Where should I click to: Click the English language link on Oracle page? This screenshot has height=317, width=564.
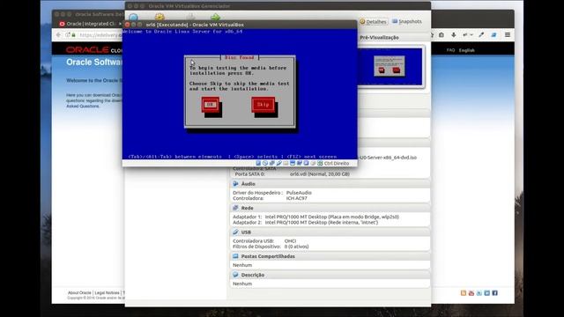click(466, 50)
